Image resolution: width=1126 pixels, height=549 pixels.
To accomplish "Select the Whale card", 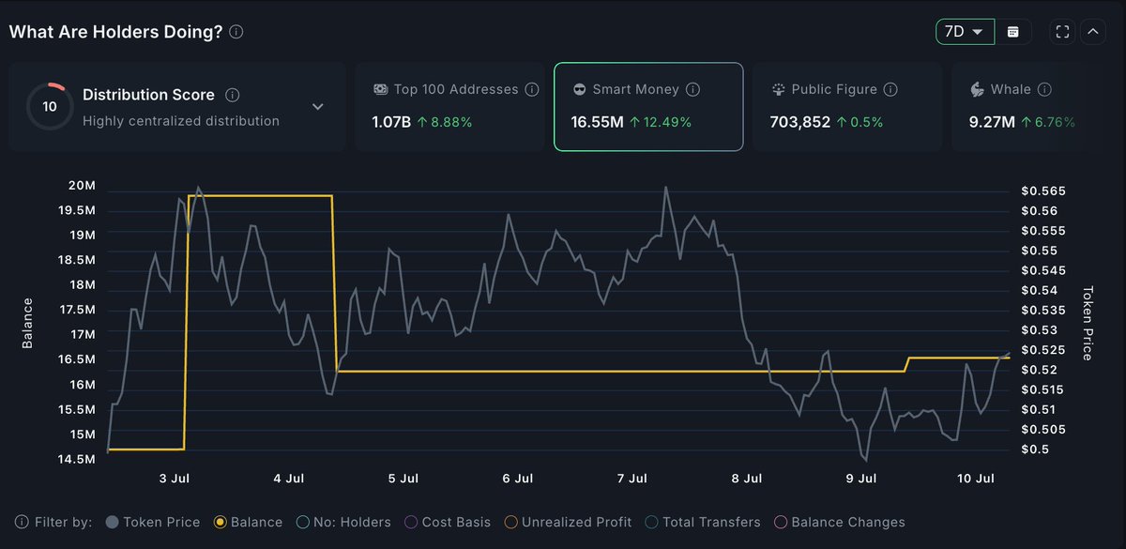I will tap(1029, 107).
